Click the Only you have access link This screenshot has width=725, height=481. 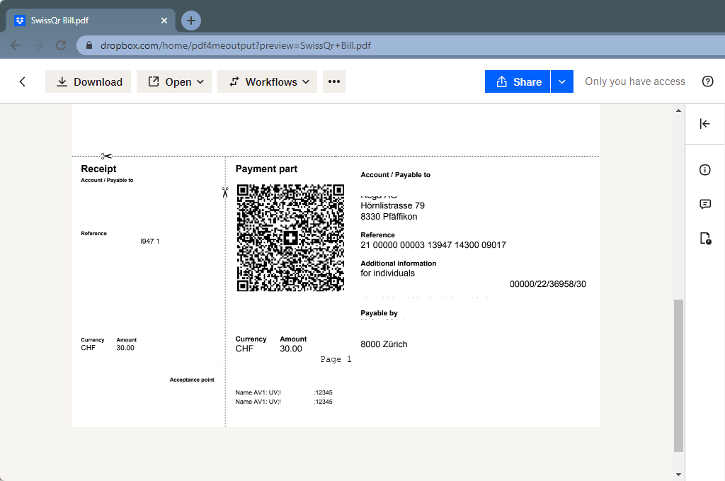coord(634,81)
